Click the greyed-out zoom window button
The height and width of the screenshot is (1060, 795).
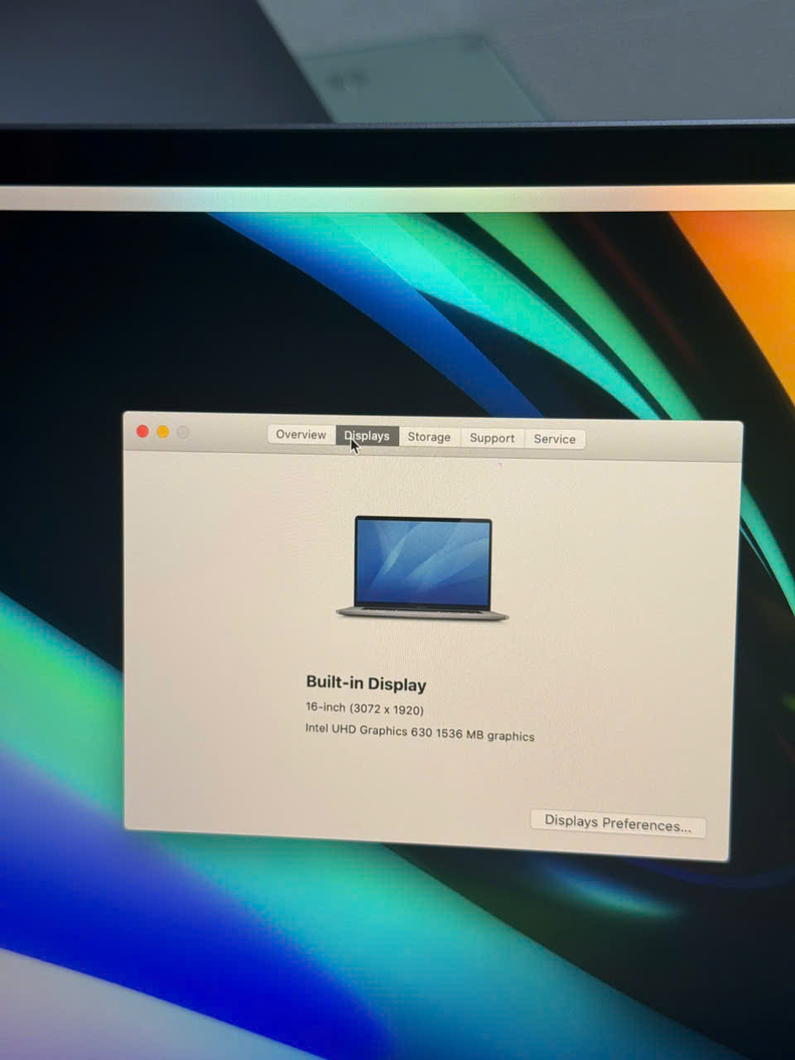[183, 432]
